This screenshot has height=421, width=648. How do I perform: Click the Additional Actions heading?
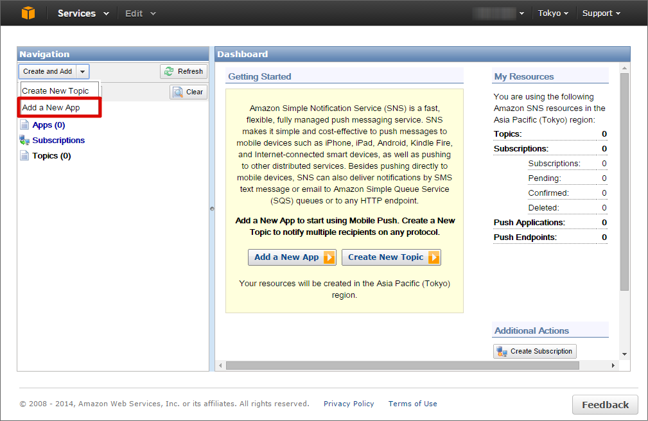[532, 331]
